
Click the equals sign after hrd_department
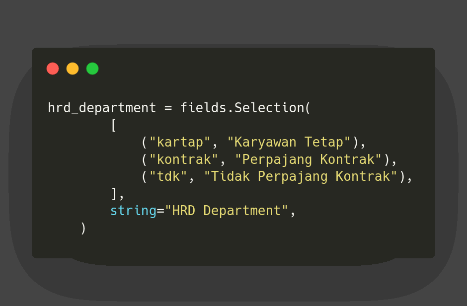(168, 108)
